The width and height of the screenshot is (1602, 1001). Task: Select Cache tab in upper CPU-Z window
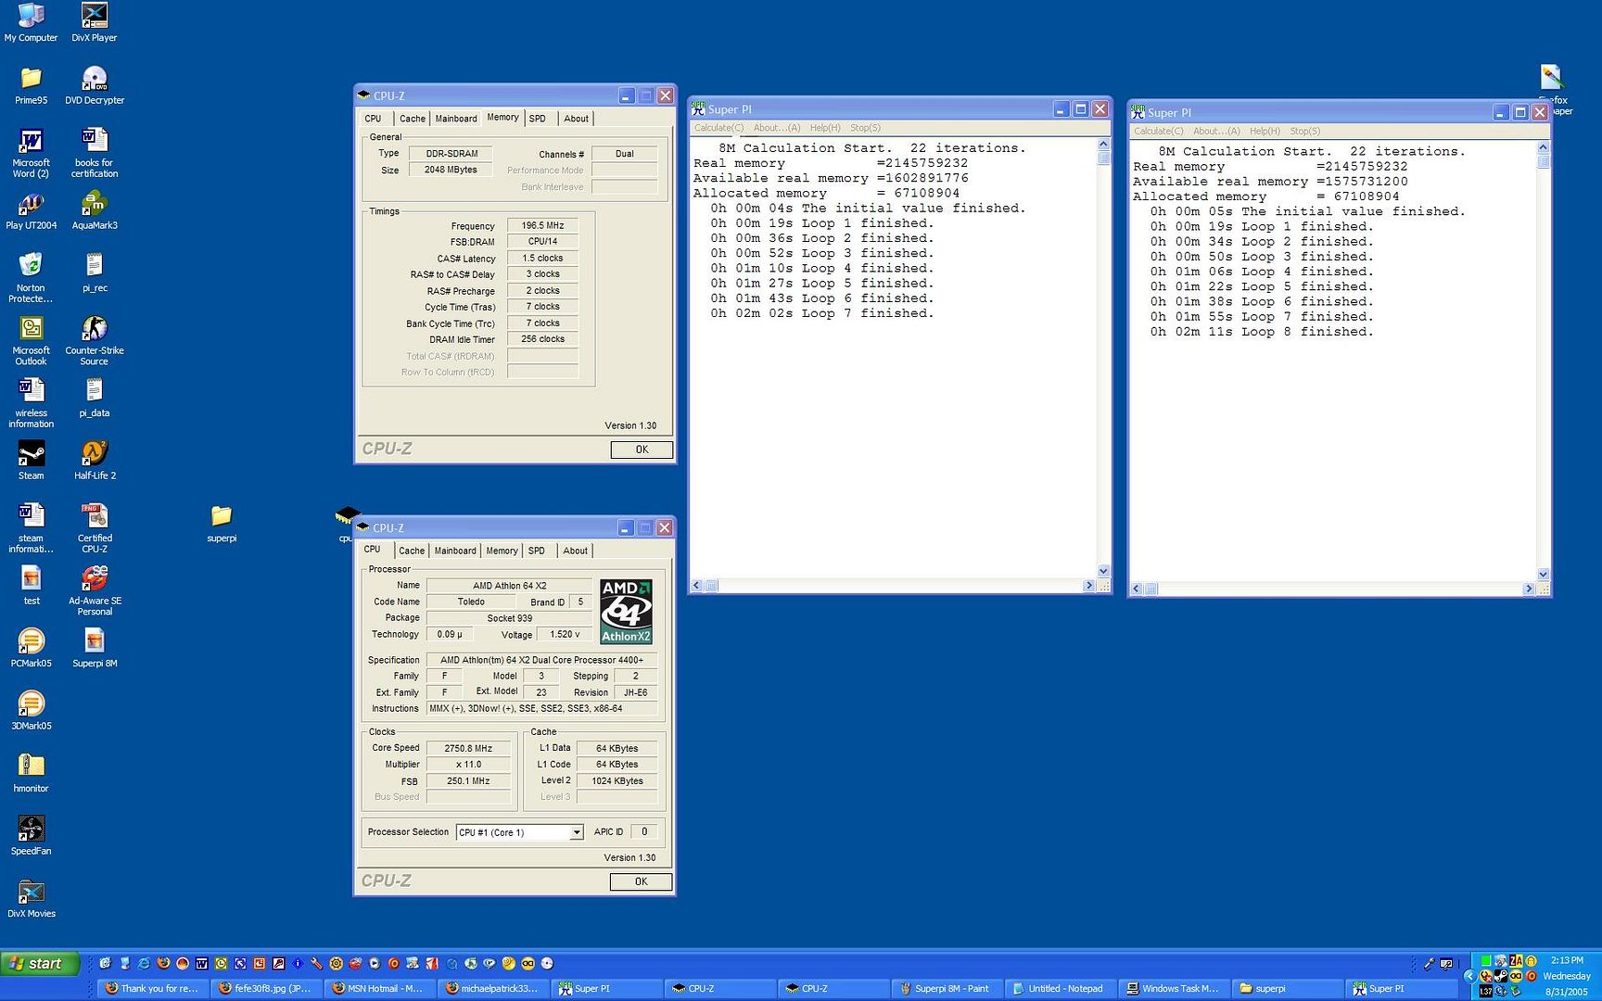(412, 119)
